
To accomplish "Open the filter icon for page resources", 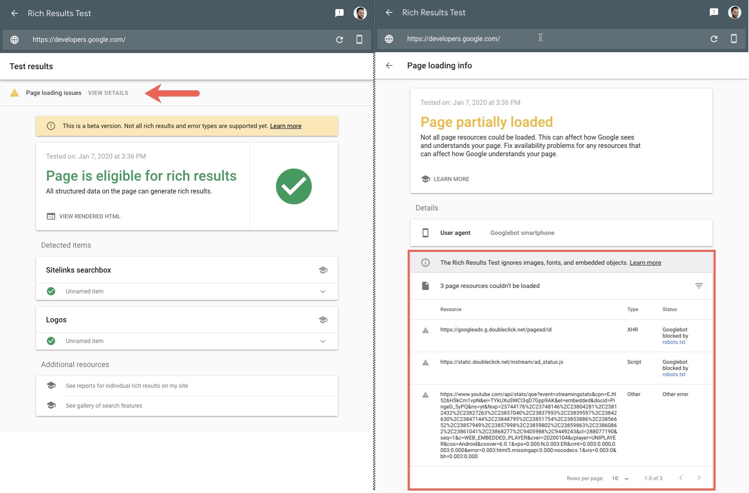I will coord(699,286).
